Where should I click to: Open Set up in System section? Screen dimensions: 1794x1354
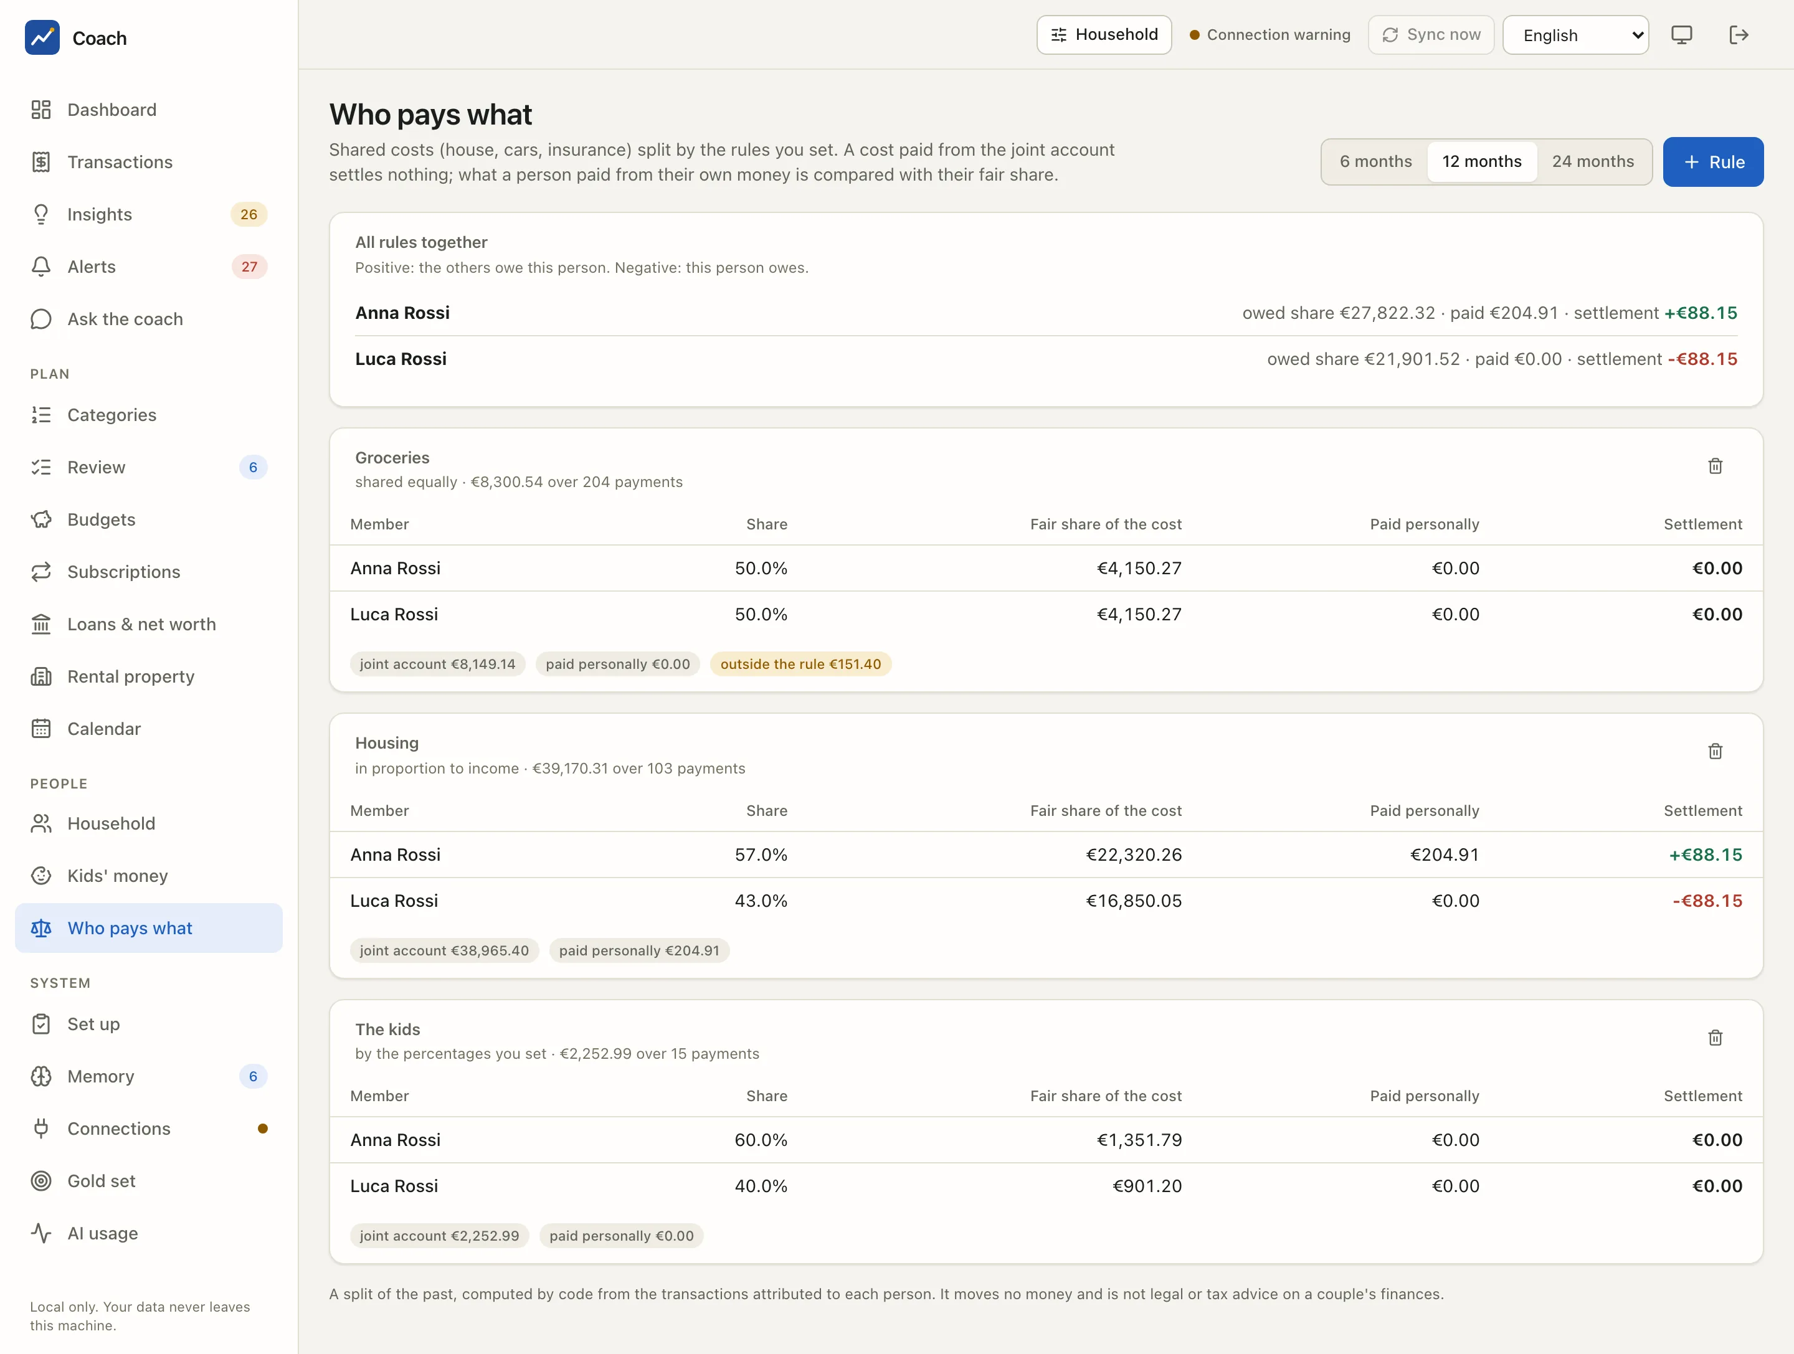click(149, 1024)
